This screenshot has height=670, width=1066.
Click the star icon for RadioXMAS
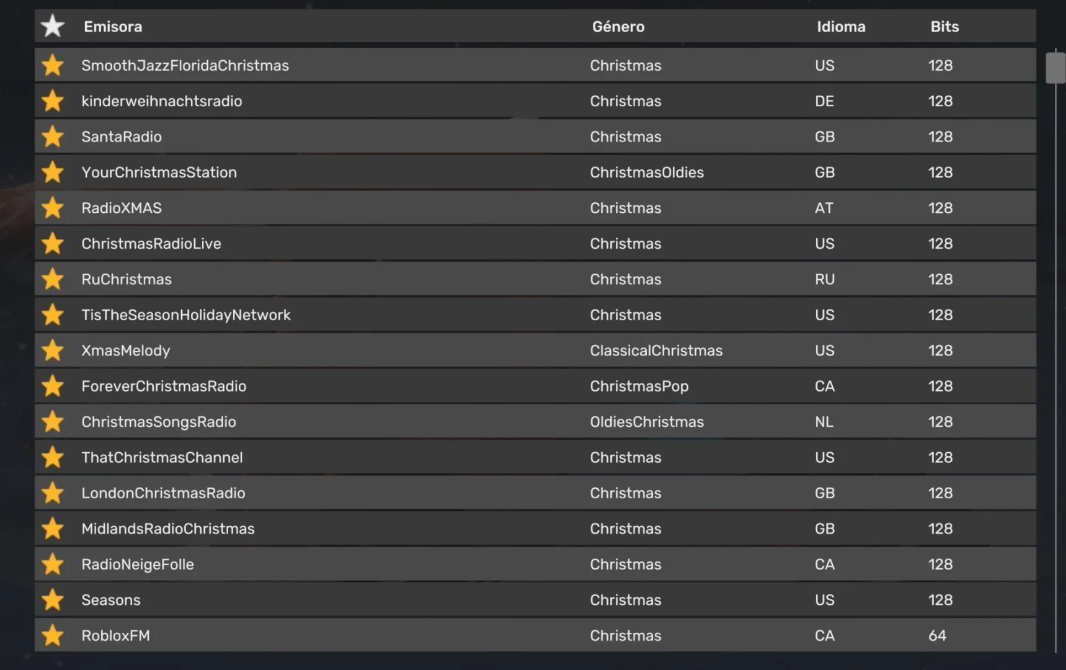[x=53, y=208]
